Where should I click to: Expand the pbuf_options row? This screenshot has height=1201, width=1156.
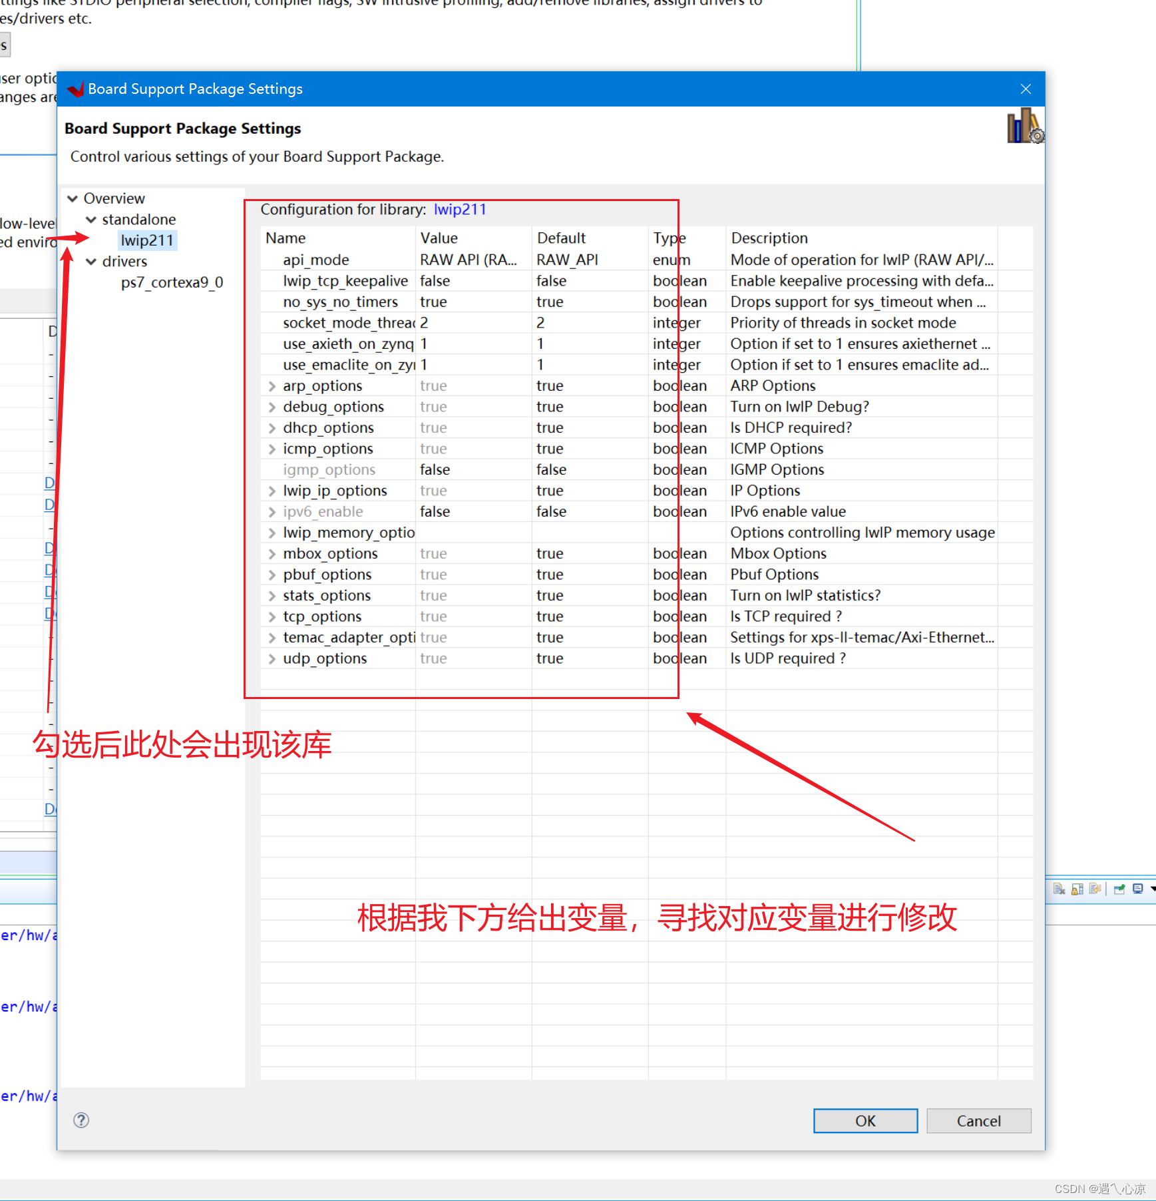click(272, 575)
